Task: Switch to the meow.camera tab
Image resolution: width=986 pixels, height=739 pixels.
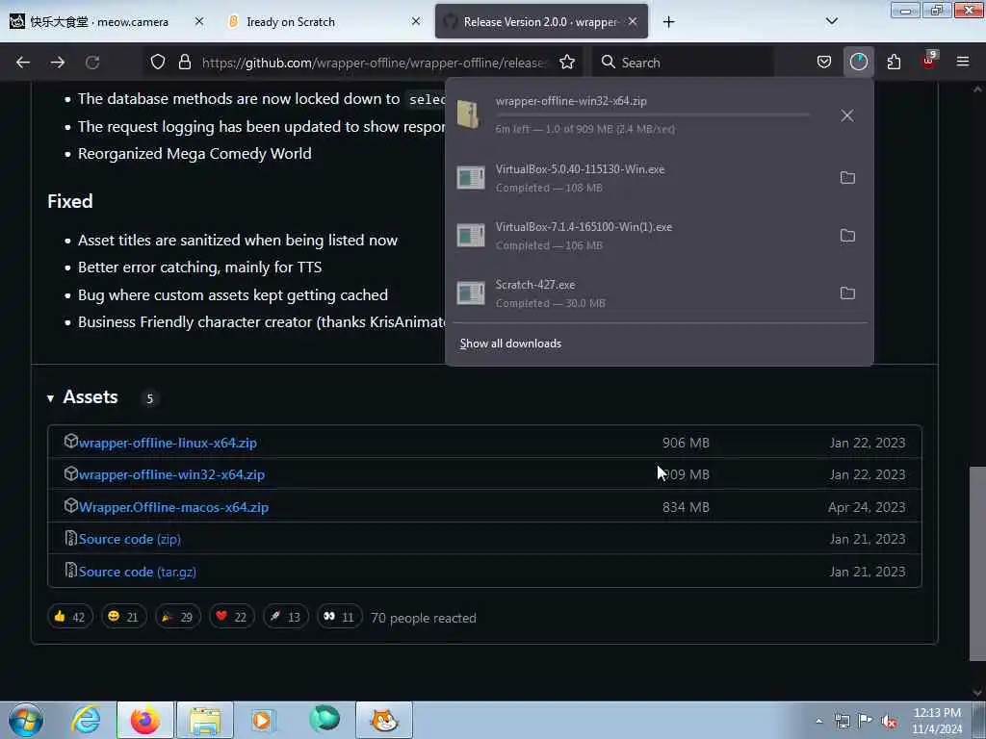Action: coord(107,21)
